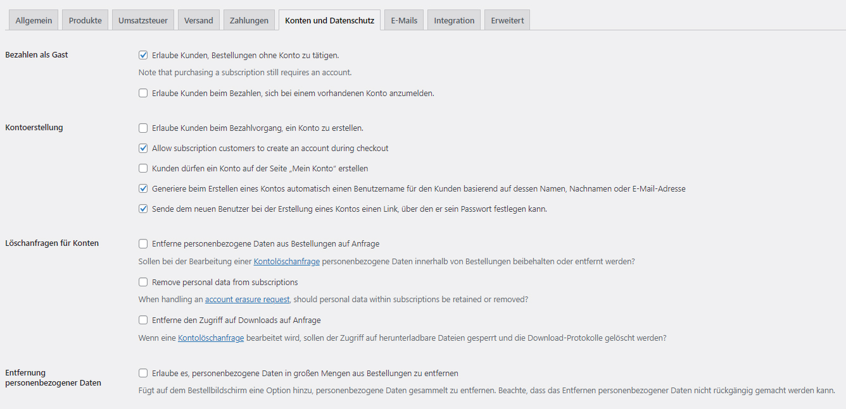
Task: Enable 'Remove personal data from subscriptions'
Action: [143, 283]
